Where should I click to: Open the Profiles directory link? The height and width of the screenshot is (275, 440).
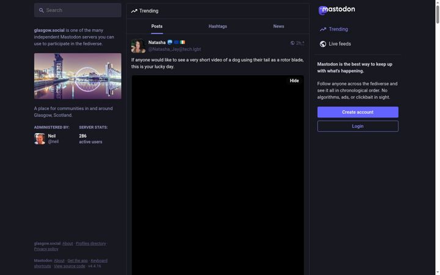tap(91, 244)
